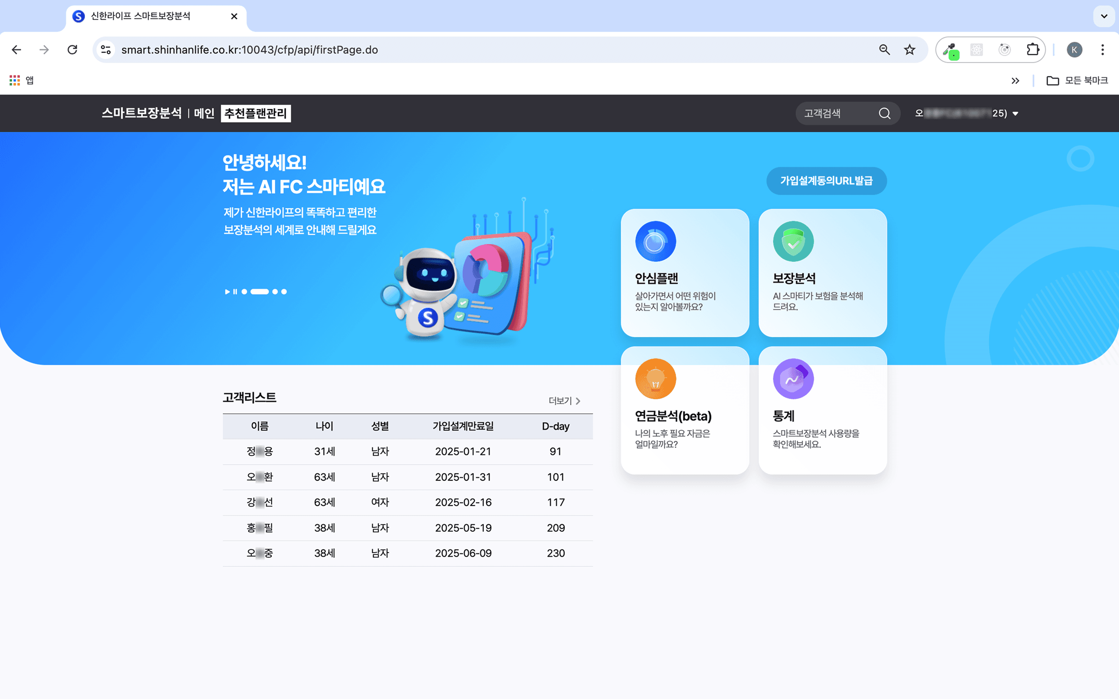Screen dimensions: 1119x699
Task: Open the 앱 apps grid icon
Action: 15,80
